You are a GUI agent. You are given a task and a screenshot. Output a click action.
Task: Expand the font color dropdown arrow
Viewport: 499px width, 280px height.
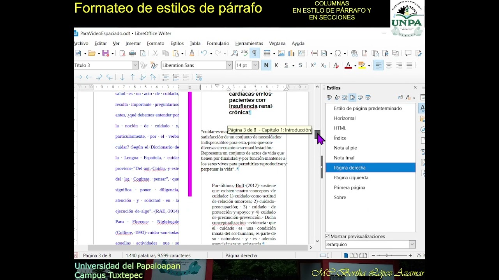[x=355, y=65]
